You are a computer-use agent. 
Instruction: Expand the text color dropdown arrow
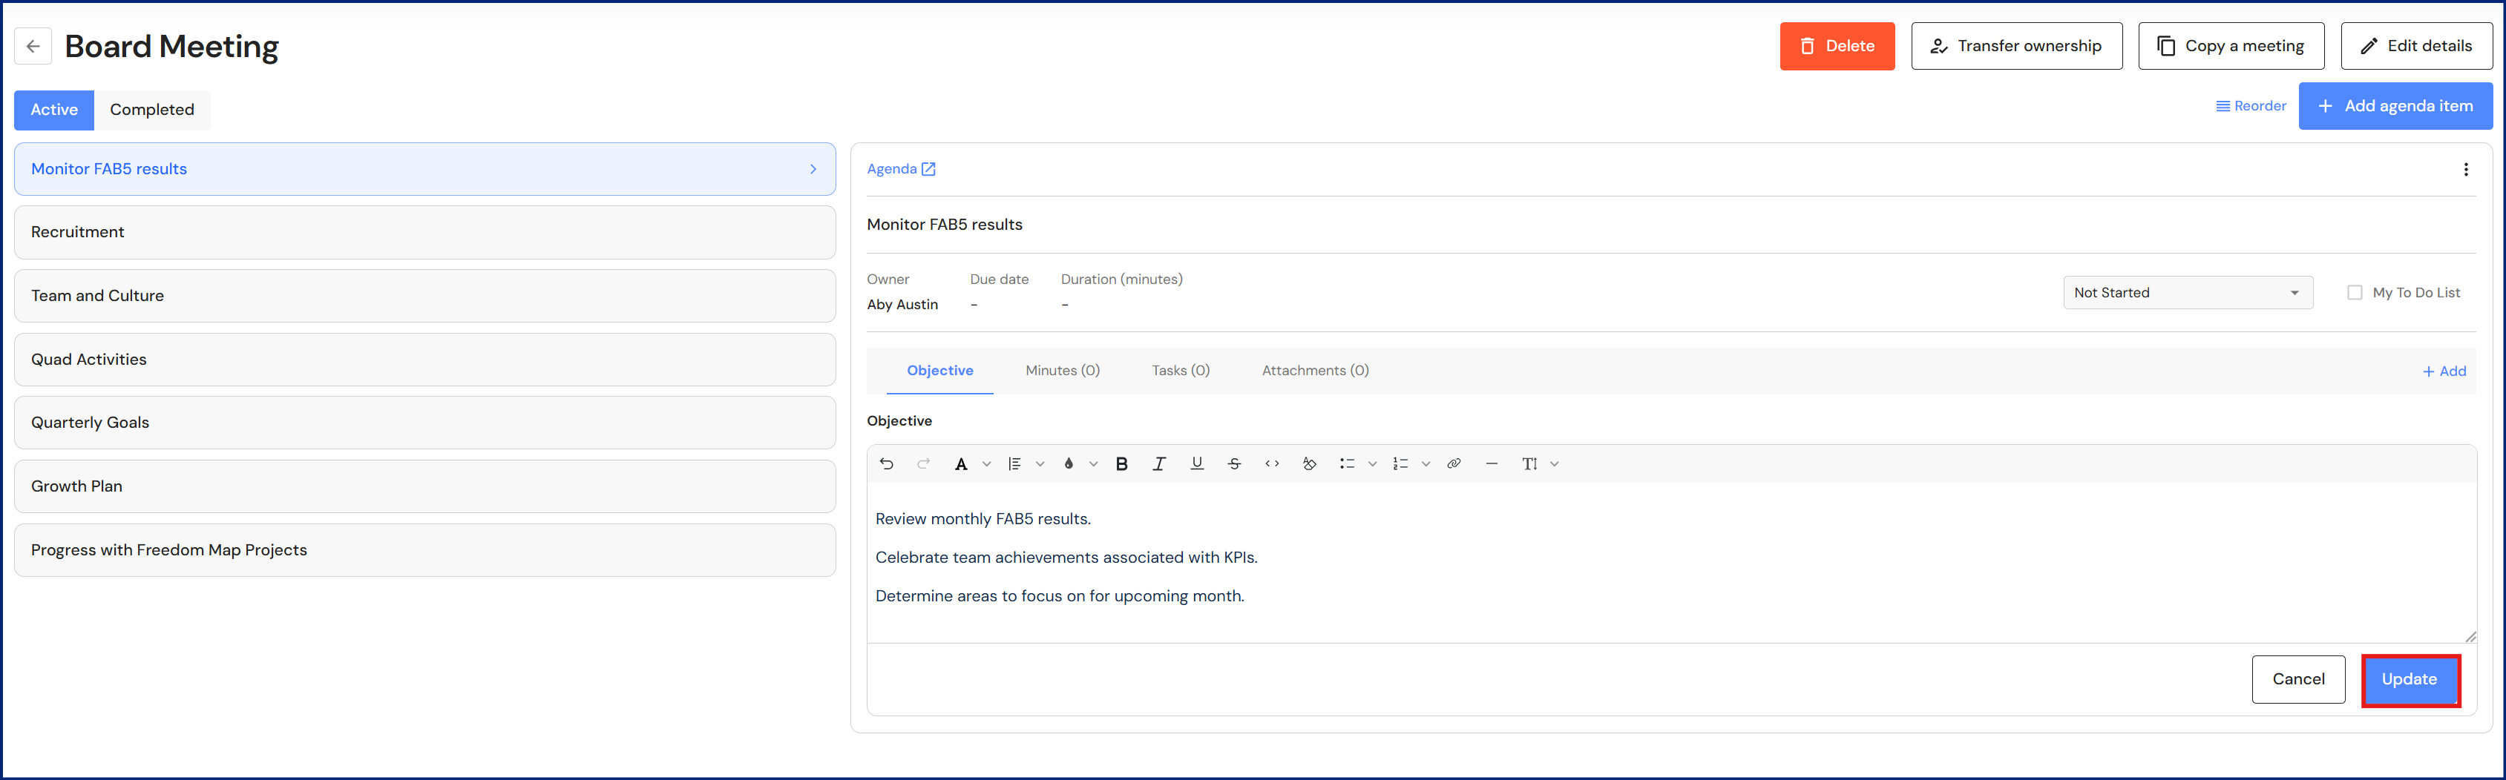coord(1094,464)
